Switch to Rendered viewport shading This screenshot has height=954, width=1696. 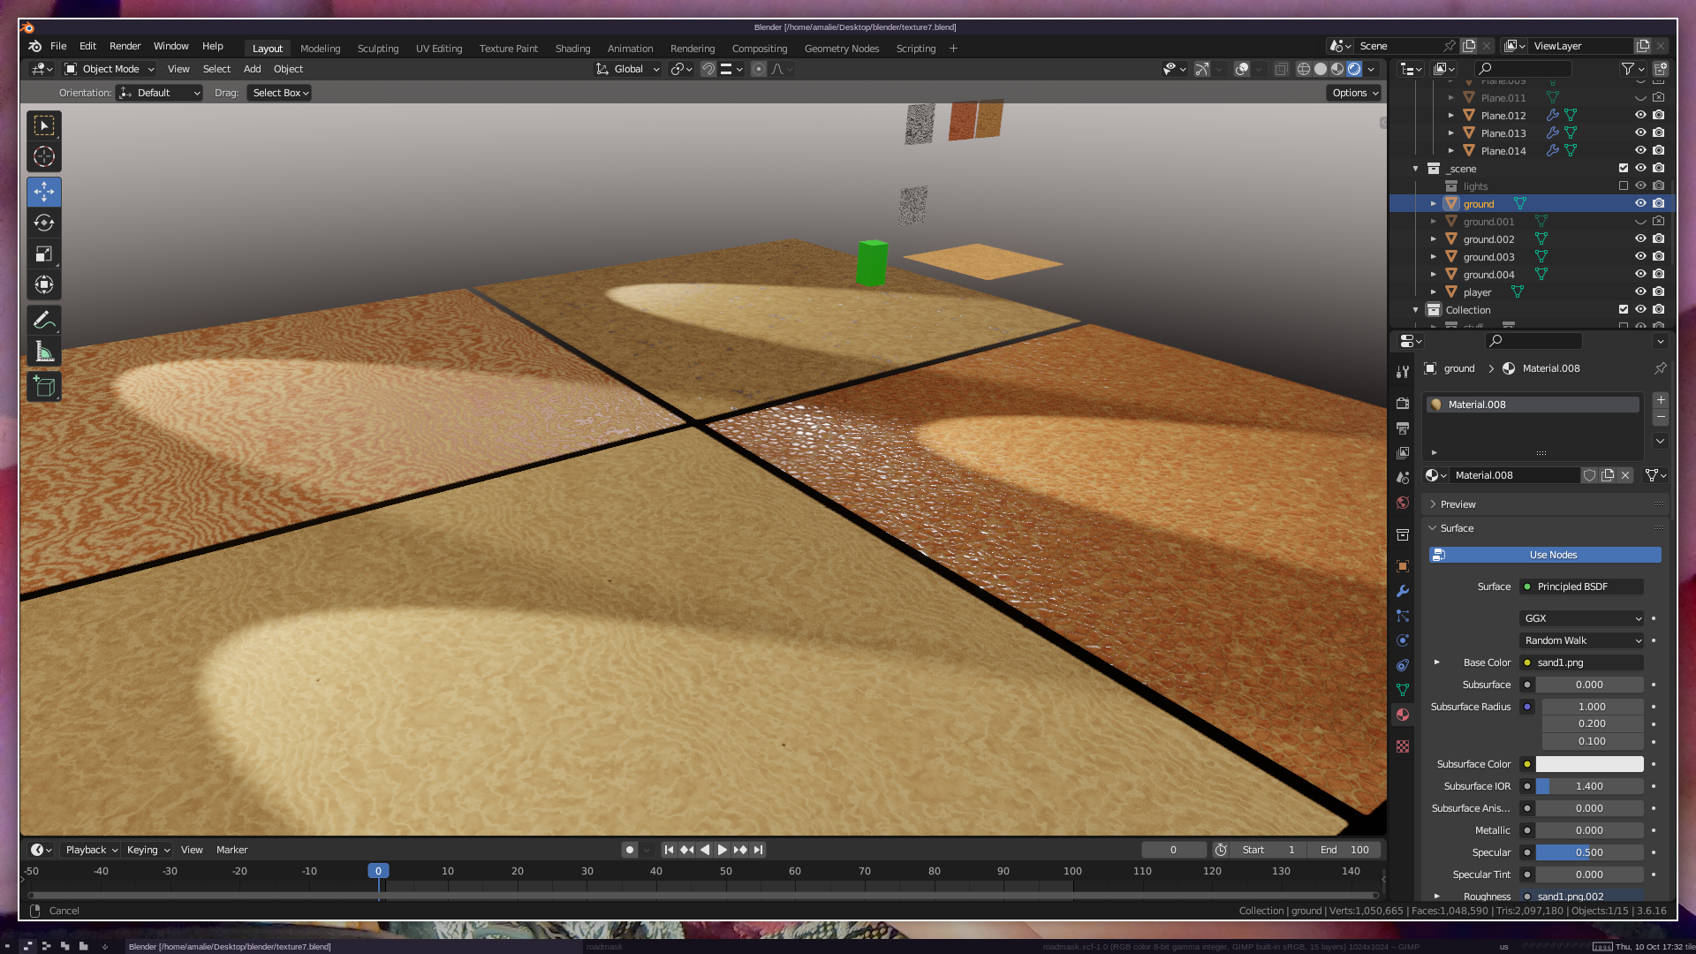coord(1354,69)
